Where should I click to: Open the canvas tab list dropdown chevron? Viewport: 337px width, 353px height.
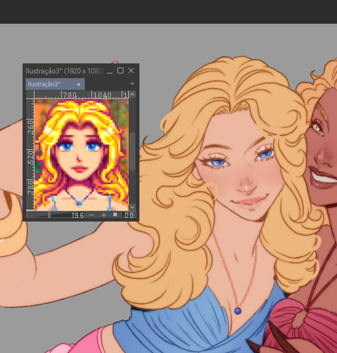[x=132, y=84]
